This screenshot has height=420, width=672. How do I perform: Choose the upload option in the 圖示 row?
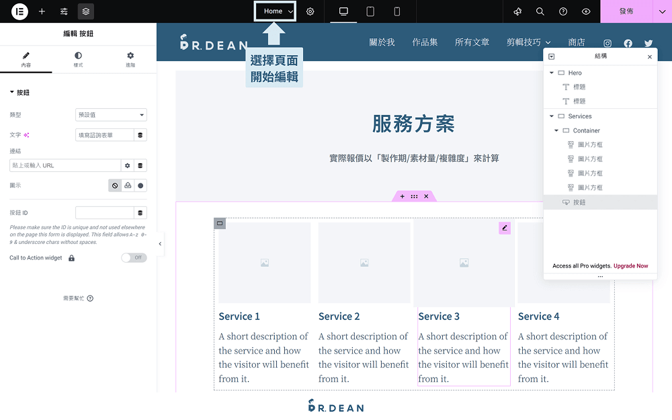[x=128, y=185]
